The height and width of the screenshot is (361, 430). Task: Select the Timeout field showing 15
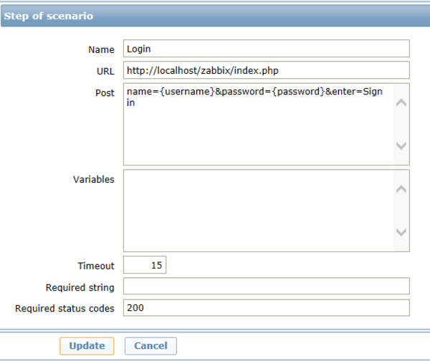[145, 265]
